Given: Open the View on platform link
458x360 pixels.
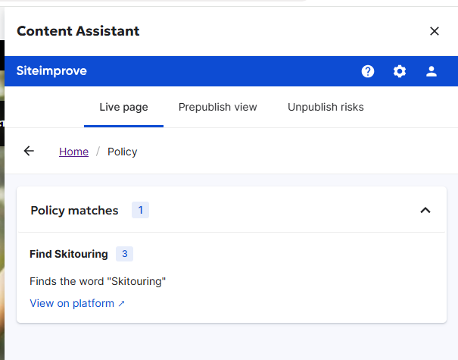Looking at the screenshot, I should point(77,303).
